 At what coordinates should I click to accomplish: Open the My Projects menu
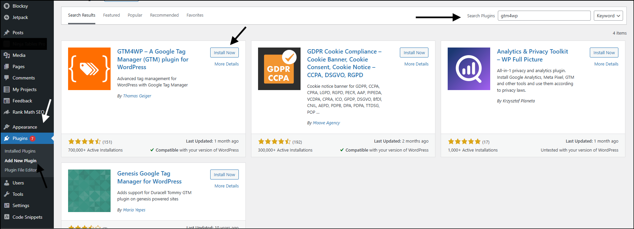coord(27,89)
